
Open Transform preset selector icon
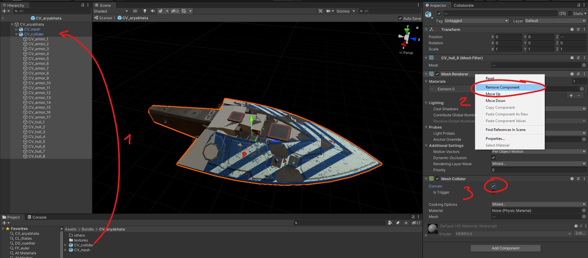(578, 30)
